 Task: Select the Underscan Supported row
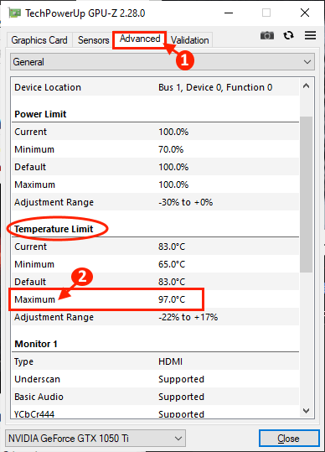pos(155,379)
